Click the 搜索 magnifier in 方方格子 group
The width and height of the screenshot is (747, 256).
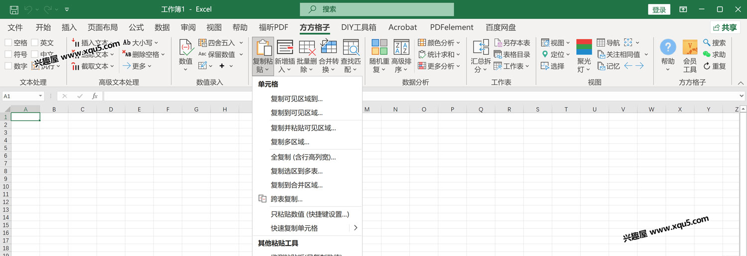click(707, 43)
